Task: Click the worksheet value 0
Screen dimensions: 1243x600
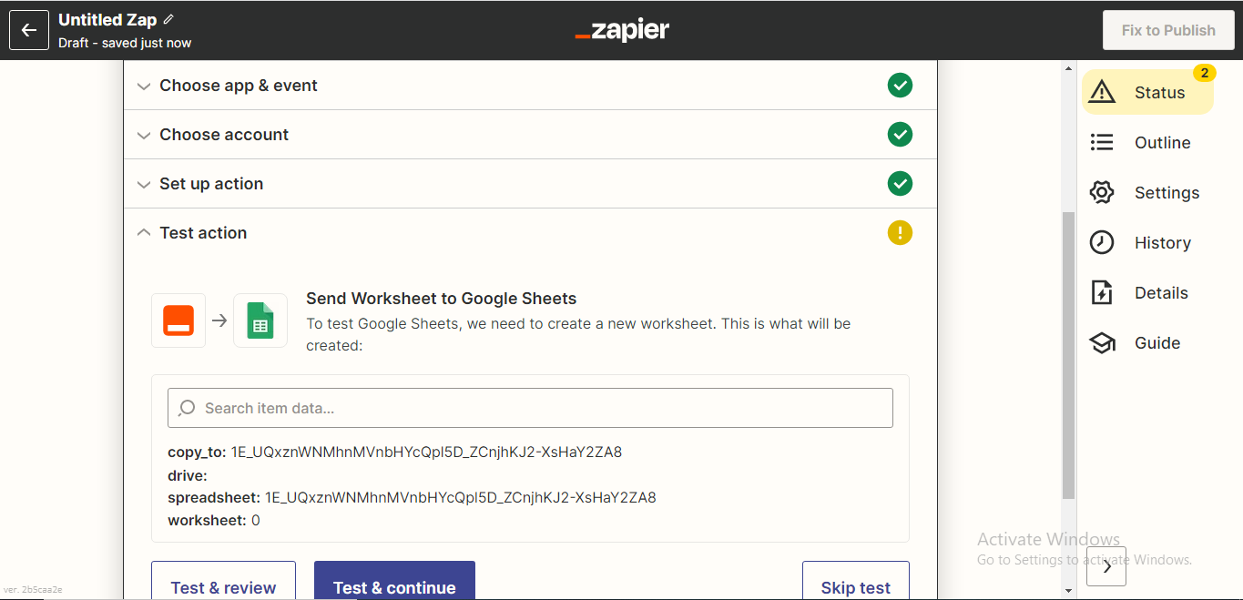Action: point(256,521)
